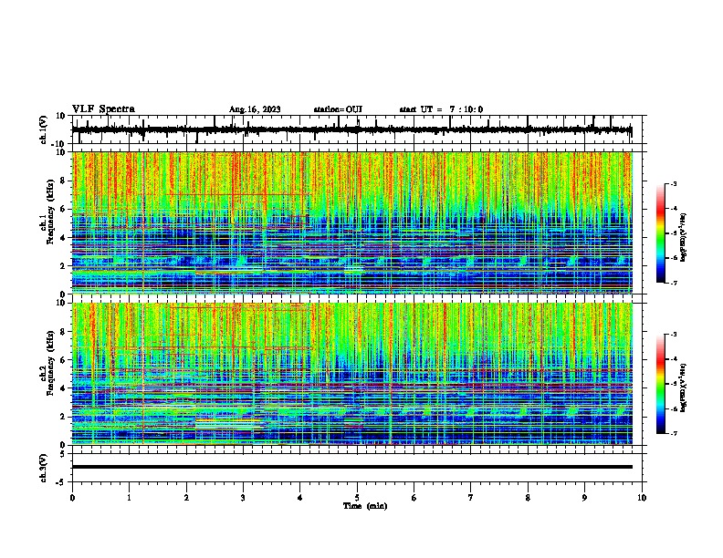Select the date text "Aug.16, 2023"
Image resolution: width=723 pixels, height=558 pixels.
(x=255, y=109)
